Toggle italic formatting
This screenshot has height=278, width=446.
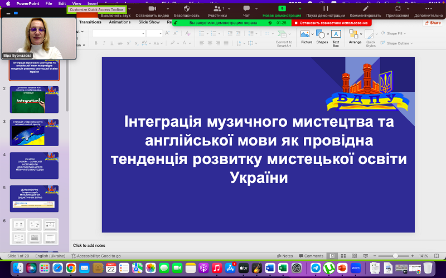[x=104, y=43]
